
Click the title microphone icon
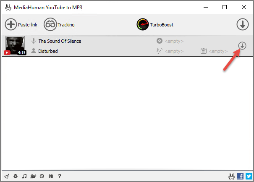34,41
